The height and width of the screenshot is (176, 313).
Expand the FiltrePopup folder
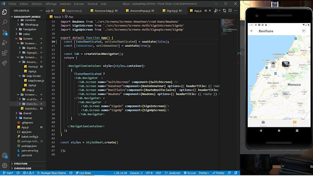coord(28,25)
